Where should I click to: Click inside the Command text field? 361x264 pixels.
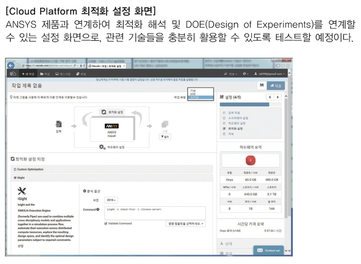click(x=155, y=213)
